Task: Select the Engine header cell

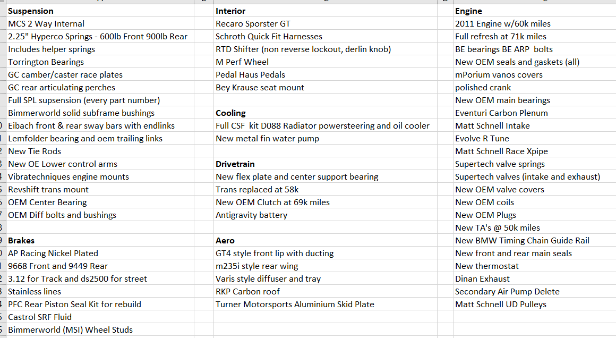Action: click(x=534, y=11)
